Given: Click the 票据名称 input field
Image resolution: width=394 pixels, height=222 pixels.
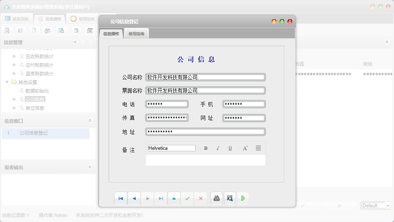Looking at the screenshot, I should (x=205, y=91).
